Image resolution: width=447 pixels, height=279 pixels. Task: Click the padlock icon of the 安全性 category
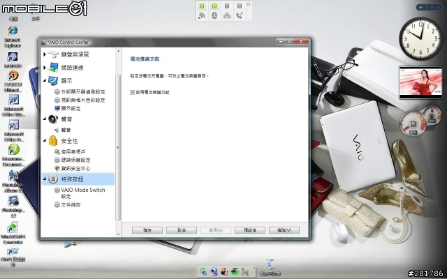(x=53, y=140)
